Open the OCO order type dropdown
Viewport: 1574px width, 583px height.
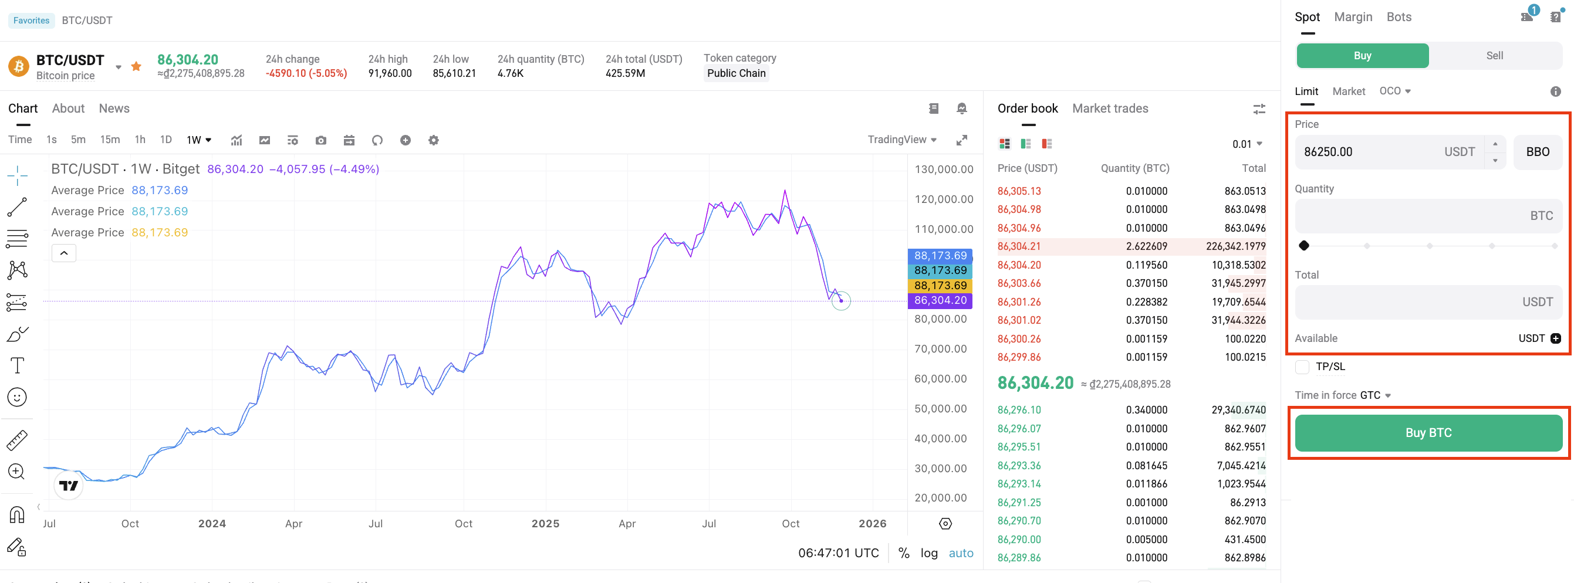pos(1394,91)
